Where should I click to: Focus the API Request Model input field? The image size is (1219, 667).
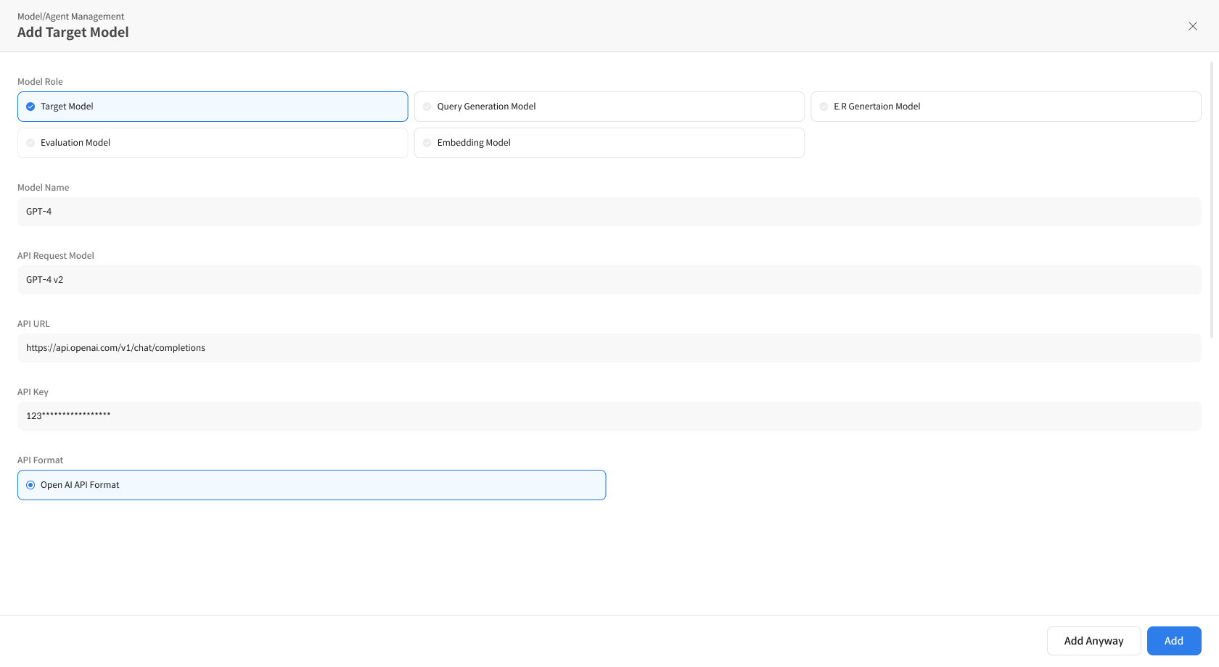pos(609,280)
